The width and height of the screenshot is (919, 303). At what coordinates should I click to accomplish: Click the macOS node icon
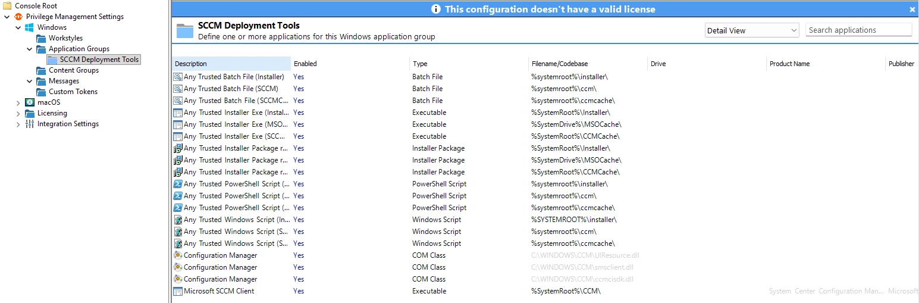point(30,102)
